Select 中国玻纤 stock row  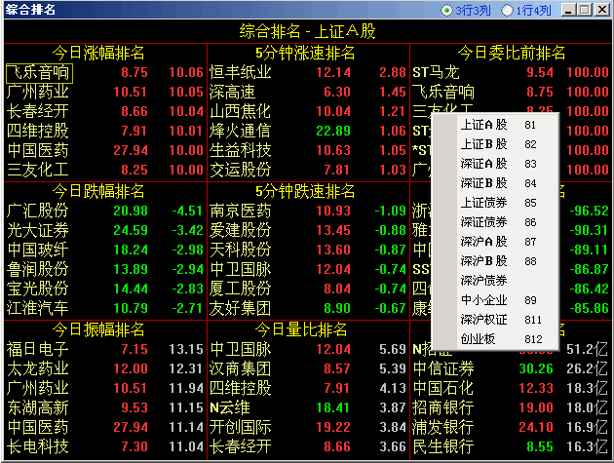[105, 250]
